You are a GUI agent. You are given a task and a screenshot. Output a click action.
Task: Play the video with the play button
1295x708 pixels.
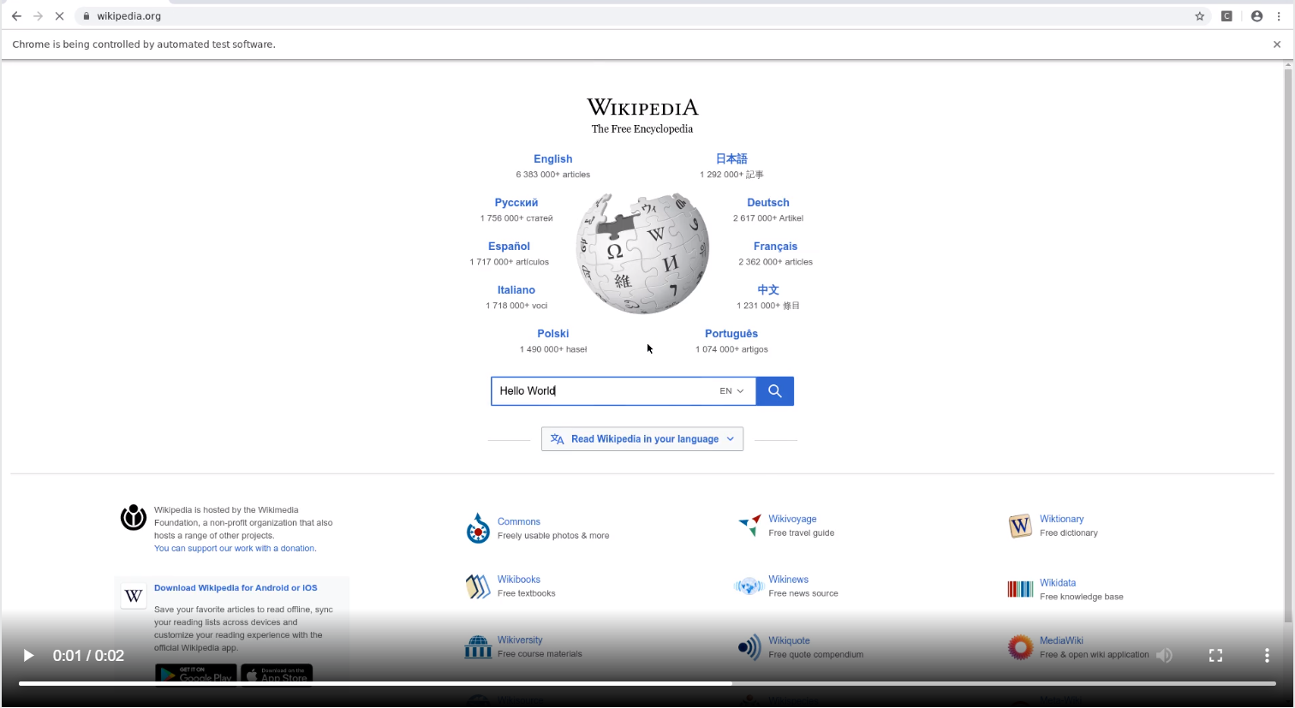28,656
